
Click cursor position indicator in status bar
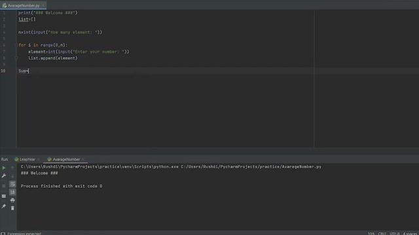point(371,234)
